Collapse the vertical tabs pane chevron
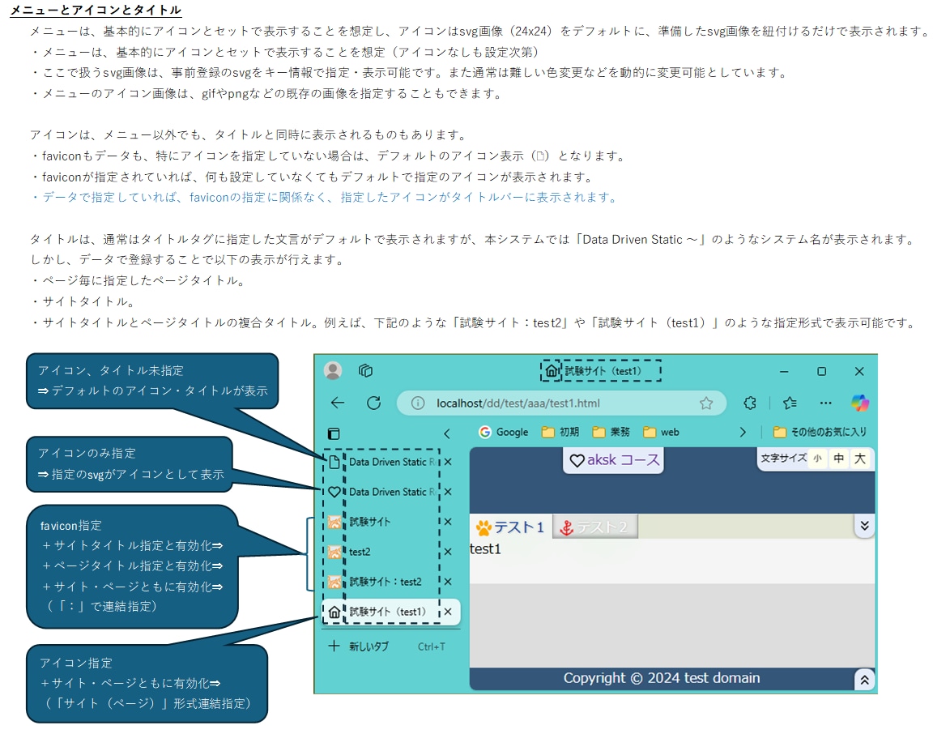The image size is (950, 751). (x=447, y=433)
